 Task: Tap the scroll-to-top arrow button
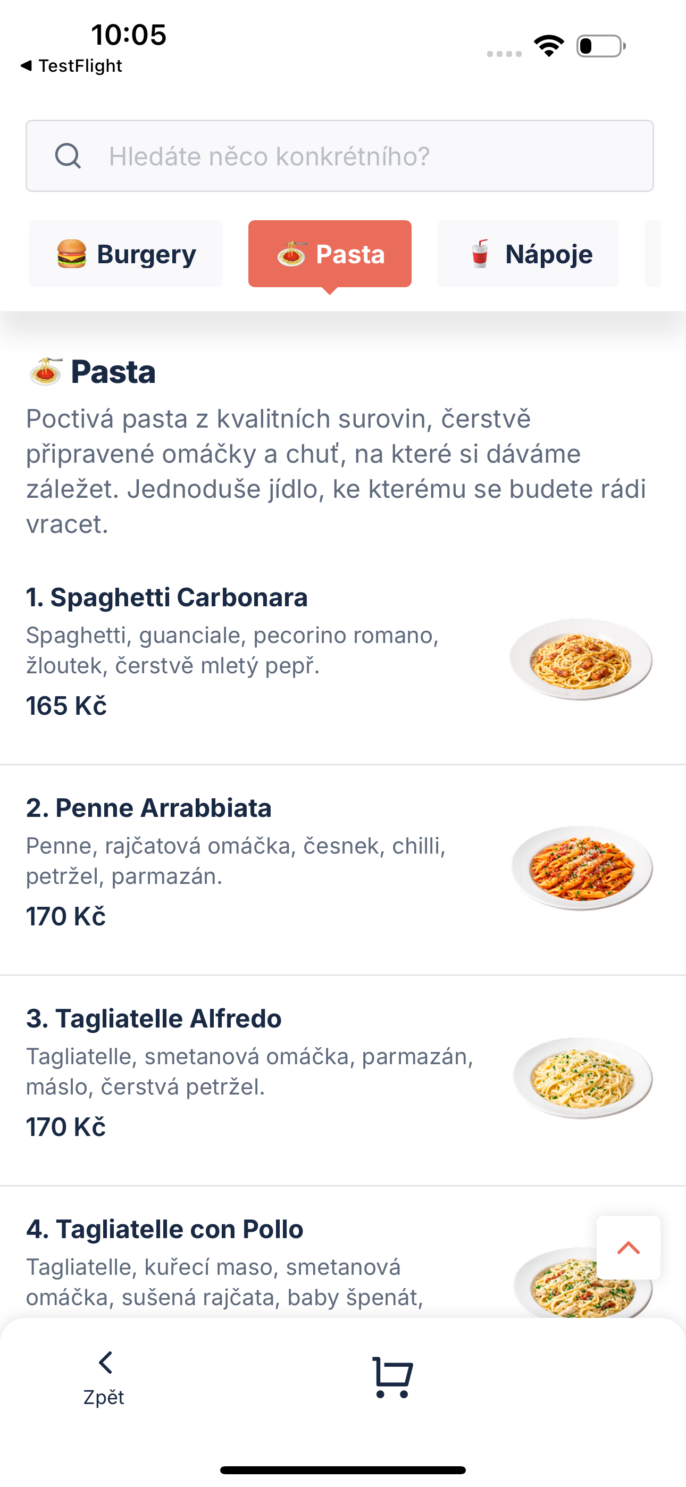[628, 1248]
